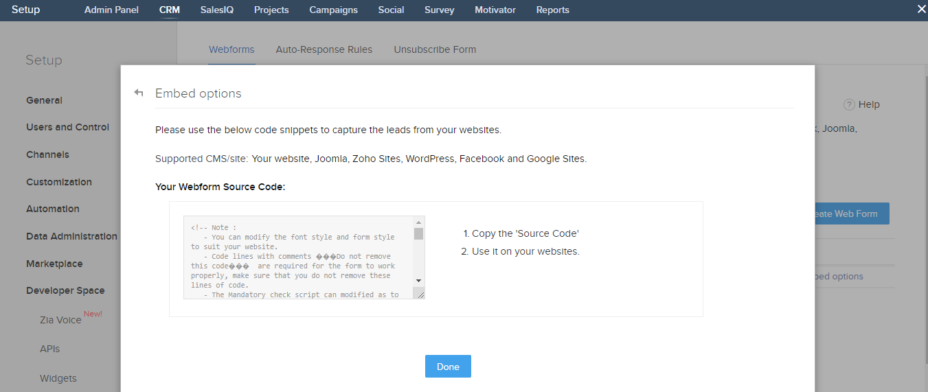
Task: Click the Create Web Form button
Action: click(x=850, y=214)
